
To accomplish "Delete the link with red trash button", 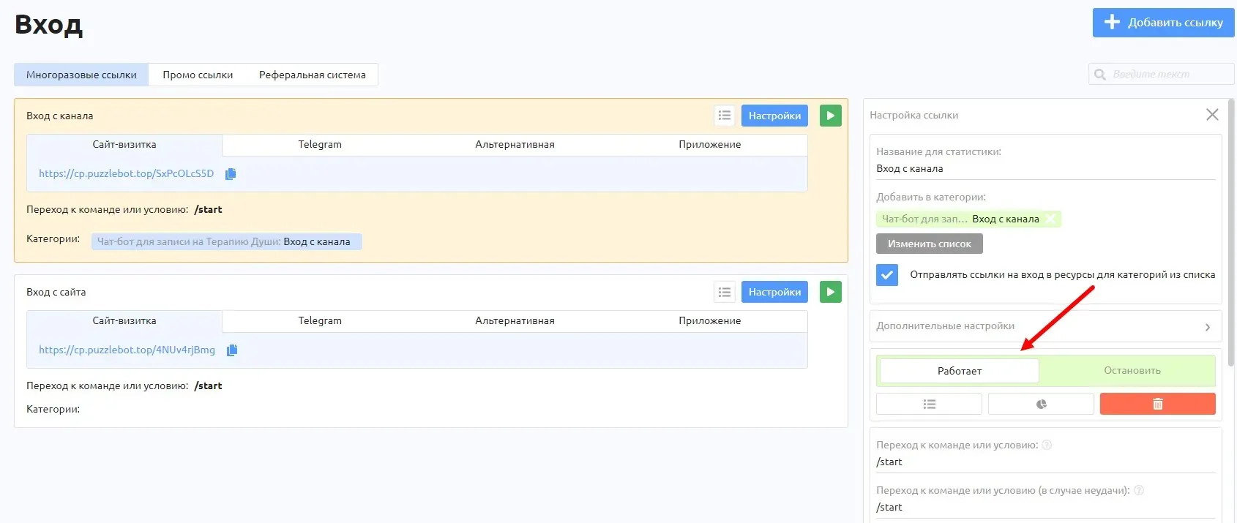I will (x=1157, y=404).
